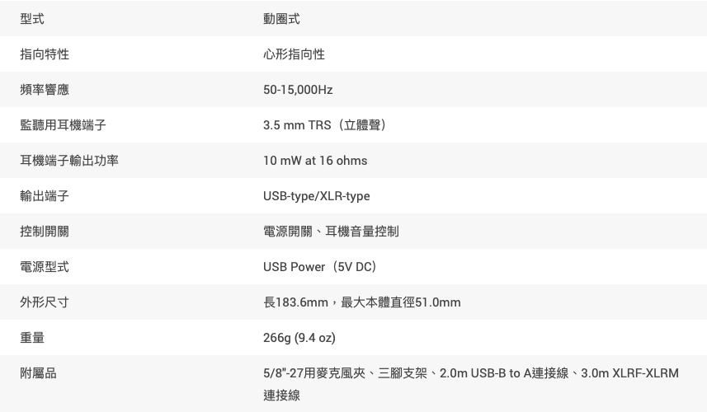
Task: Select the 心形指向性 value
Action: [294, 54]
